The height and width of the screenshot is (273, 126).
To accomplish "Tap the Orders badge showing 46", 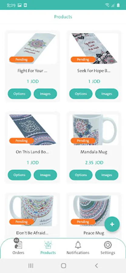I will click(16, 240).
